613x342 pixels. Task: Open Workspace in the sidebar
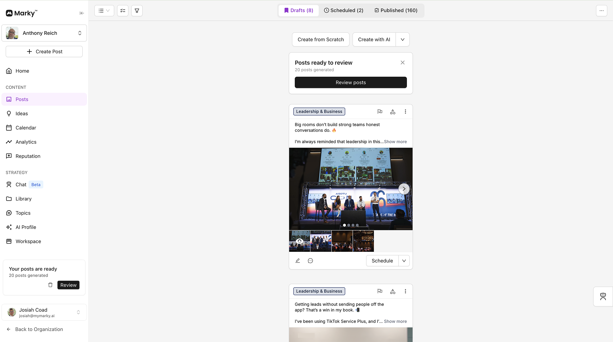pos(44,241)
